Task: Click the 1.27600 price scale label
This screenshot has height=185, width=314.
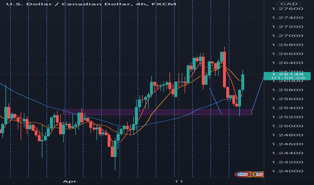Action: click(287, 9)
